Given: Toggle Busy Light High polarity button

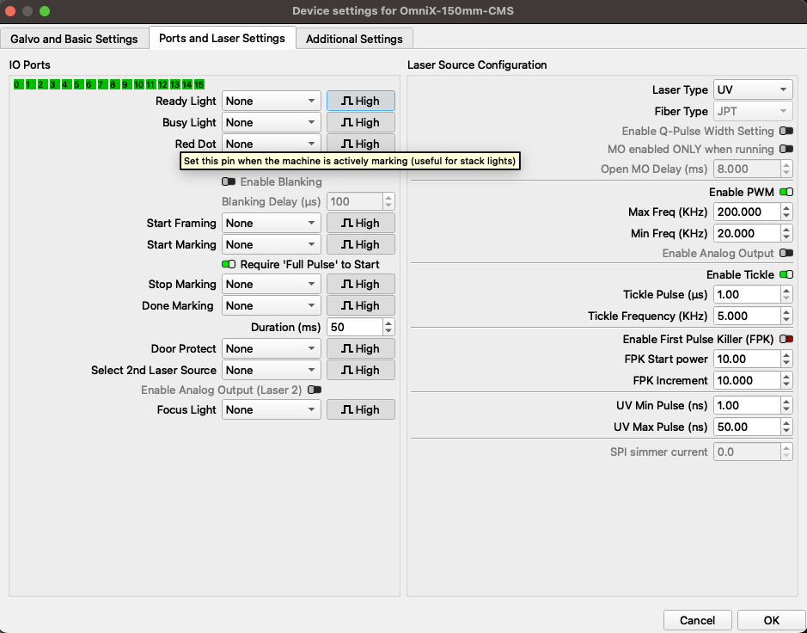Looking at the screenshot, I should [x=360, y=122].
